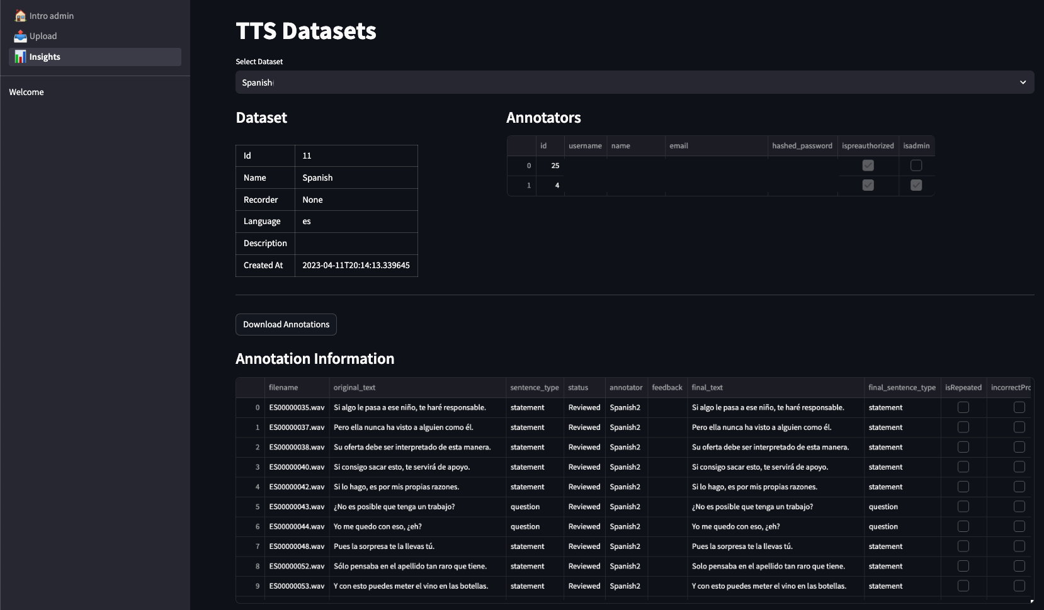The image size is (1044, 610).
Task: Click the Spanish2 annotator cell for ES00000048.wav
Action: click(626, 546)
